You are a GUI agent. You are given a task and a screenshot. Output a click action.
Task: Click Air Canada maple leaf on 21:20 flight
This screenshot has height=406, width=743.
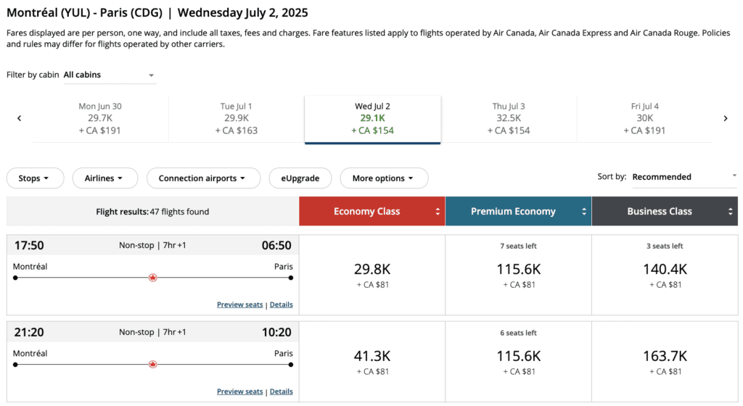tap(152, 364)
